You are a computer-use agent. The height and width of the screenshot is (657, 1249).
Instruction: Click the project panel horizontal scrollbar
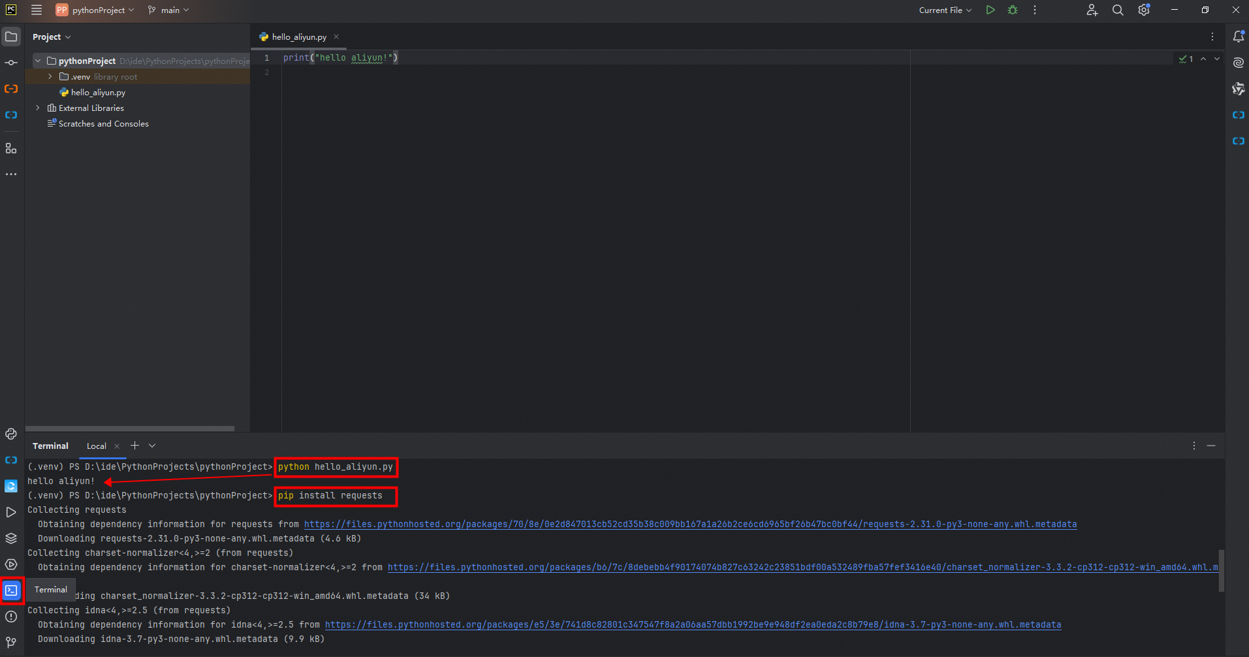tap(130, 429)
